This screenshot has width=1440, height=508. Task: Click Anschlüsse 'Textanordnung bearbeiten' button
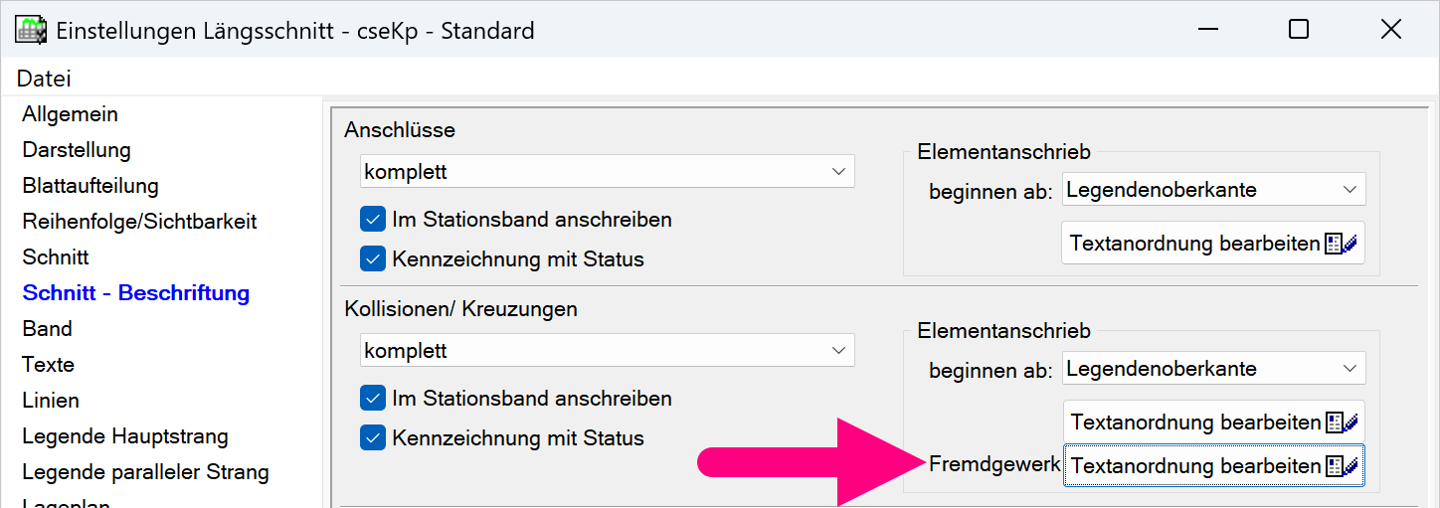pyautogui.click(x=1212, y=244)
